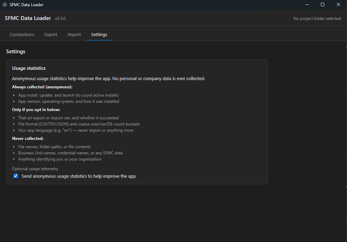Minimize the SFMC Data Loader window
347x242 pixels.
pos(307,5)
